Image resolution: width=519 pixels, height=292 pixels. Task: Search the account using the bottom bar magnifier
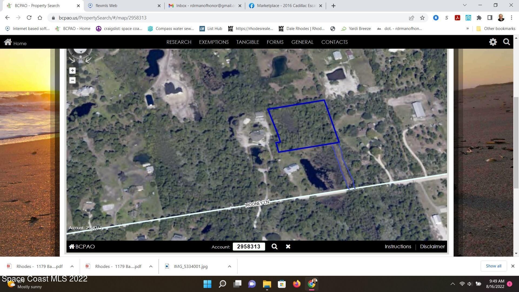pyautogui.click(x=274, y=246)
